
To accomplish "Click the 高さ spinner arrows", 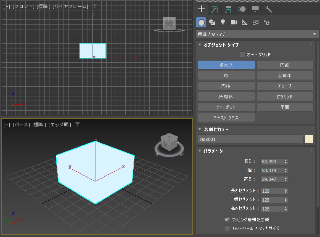I will click(286, 179).
